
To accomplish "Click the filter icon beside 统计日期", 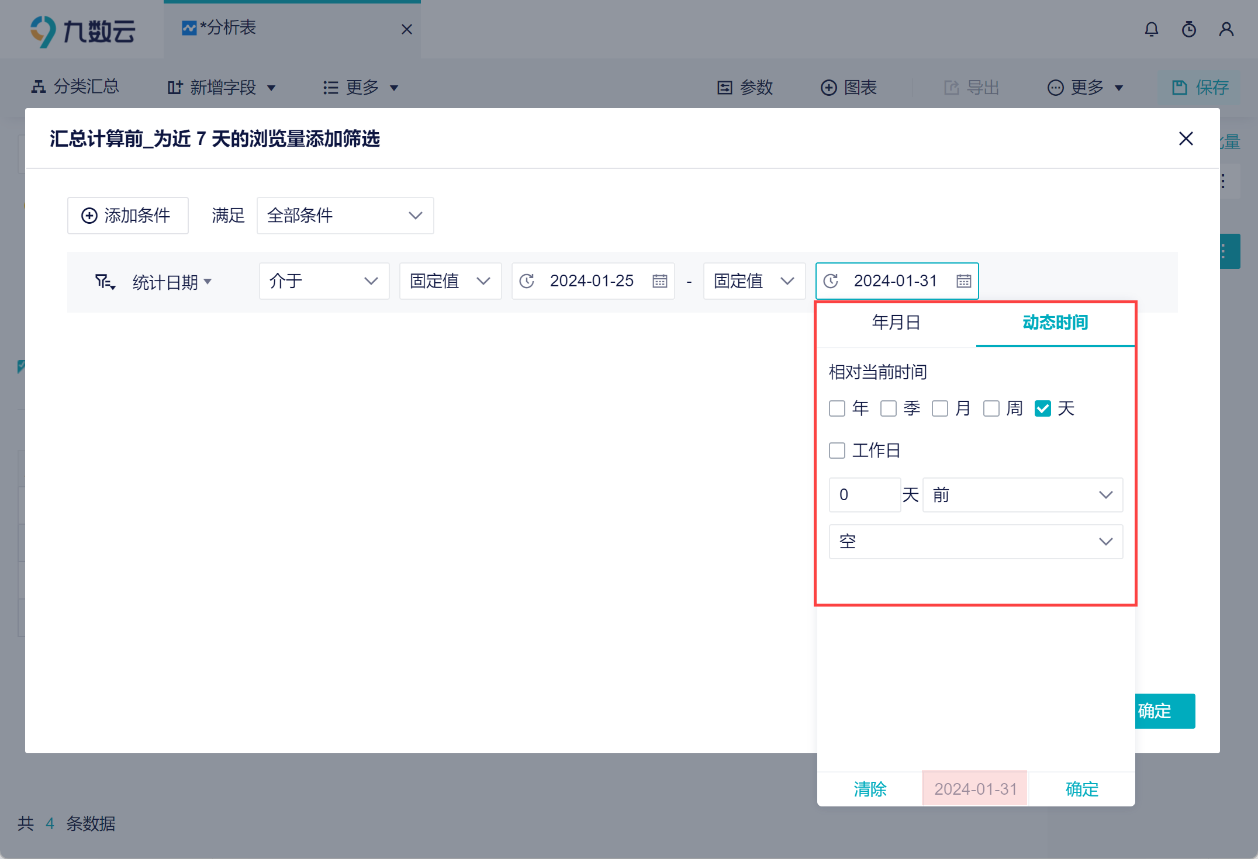I will click(105, 282).
